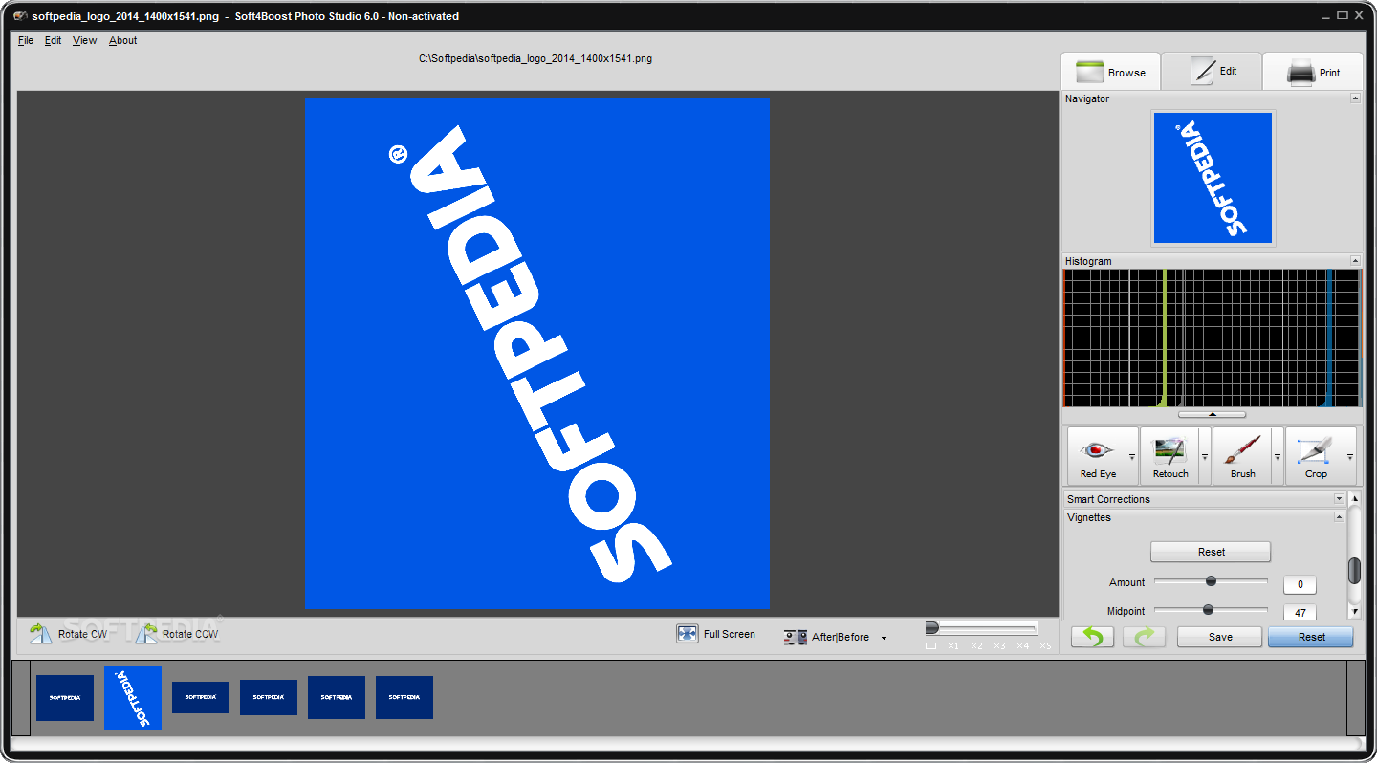The height and width of the screenshot is (763, 1377).
Task: Select the Red Eye tool
Action: (1098, 456)
